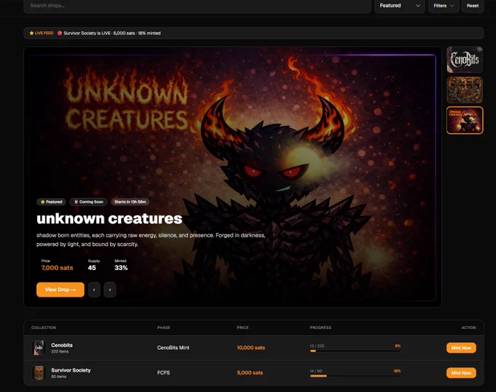The width and height of the screenshot is (496, 392).
Task: Click the Starts in 13h 56m badge
Action: click(130, 201)
